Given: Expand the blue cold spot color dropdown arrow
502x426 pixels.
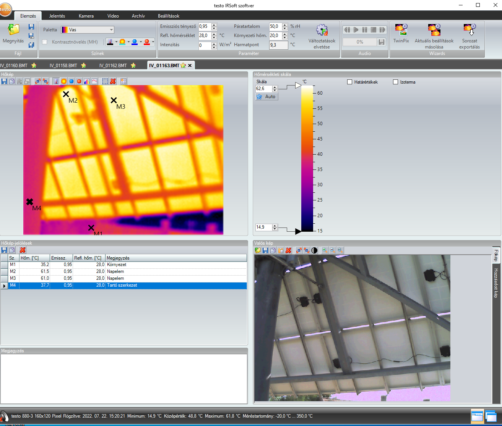Looking at the screenshot, I should 141,42.
